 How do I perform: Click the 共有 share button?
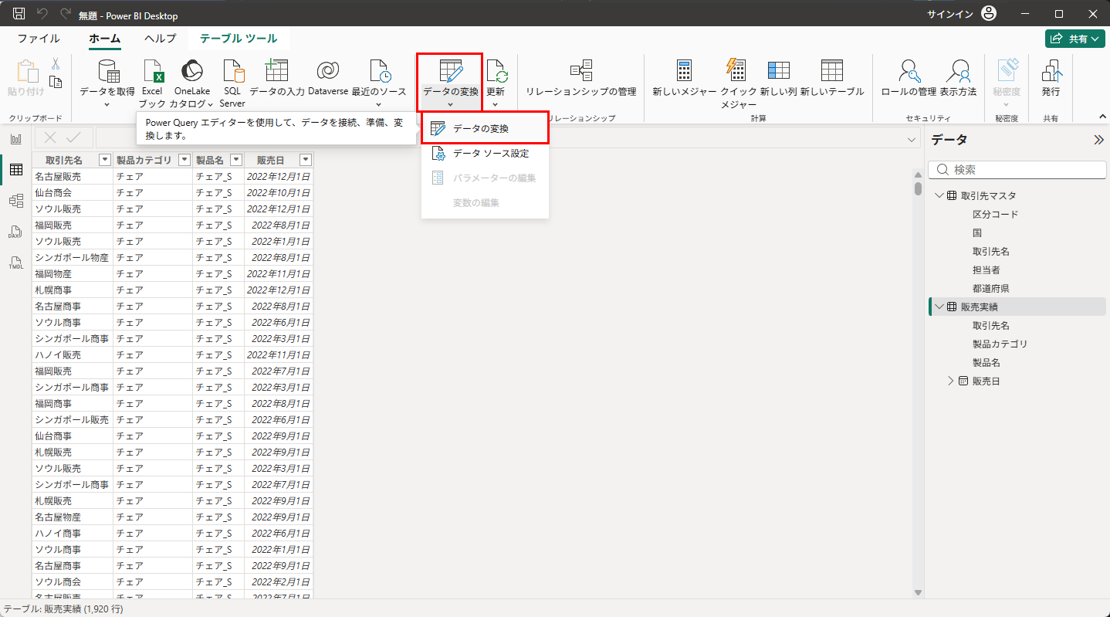click(x=1074, y=39)
